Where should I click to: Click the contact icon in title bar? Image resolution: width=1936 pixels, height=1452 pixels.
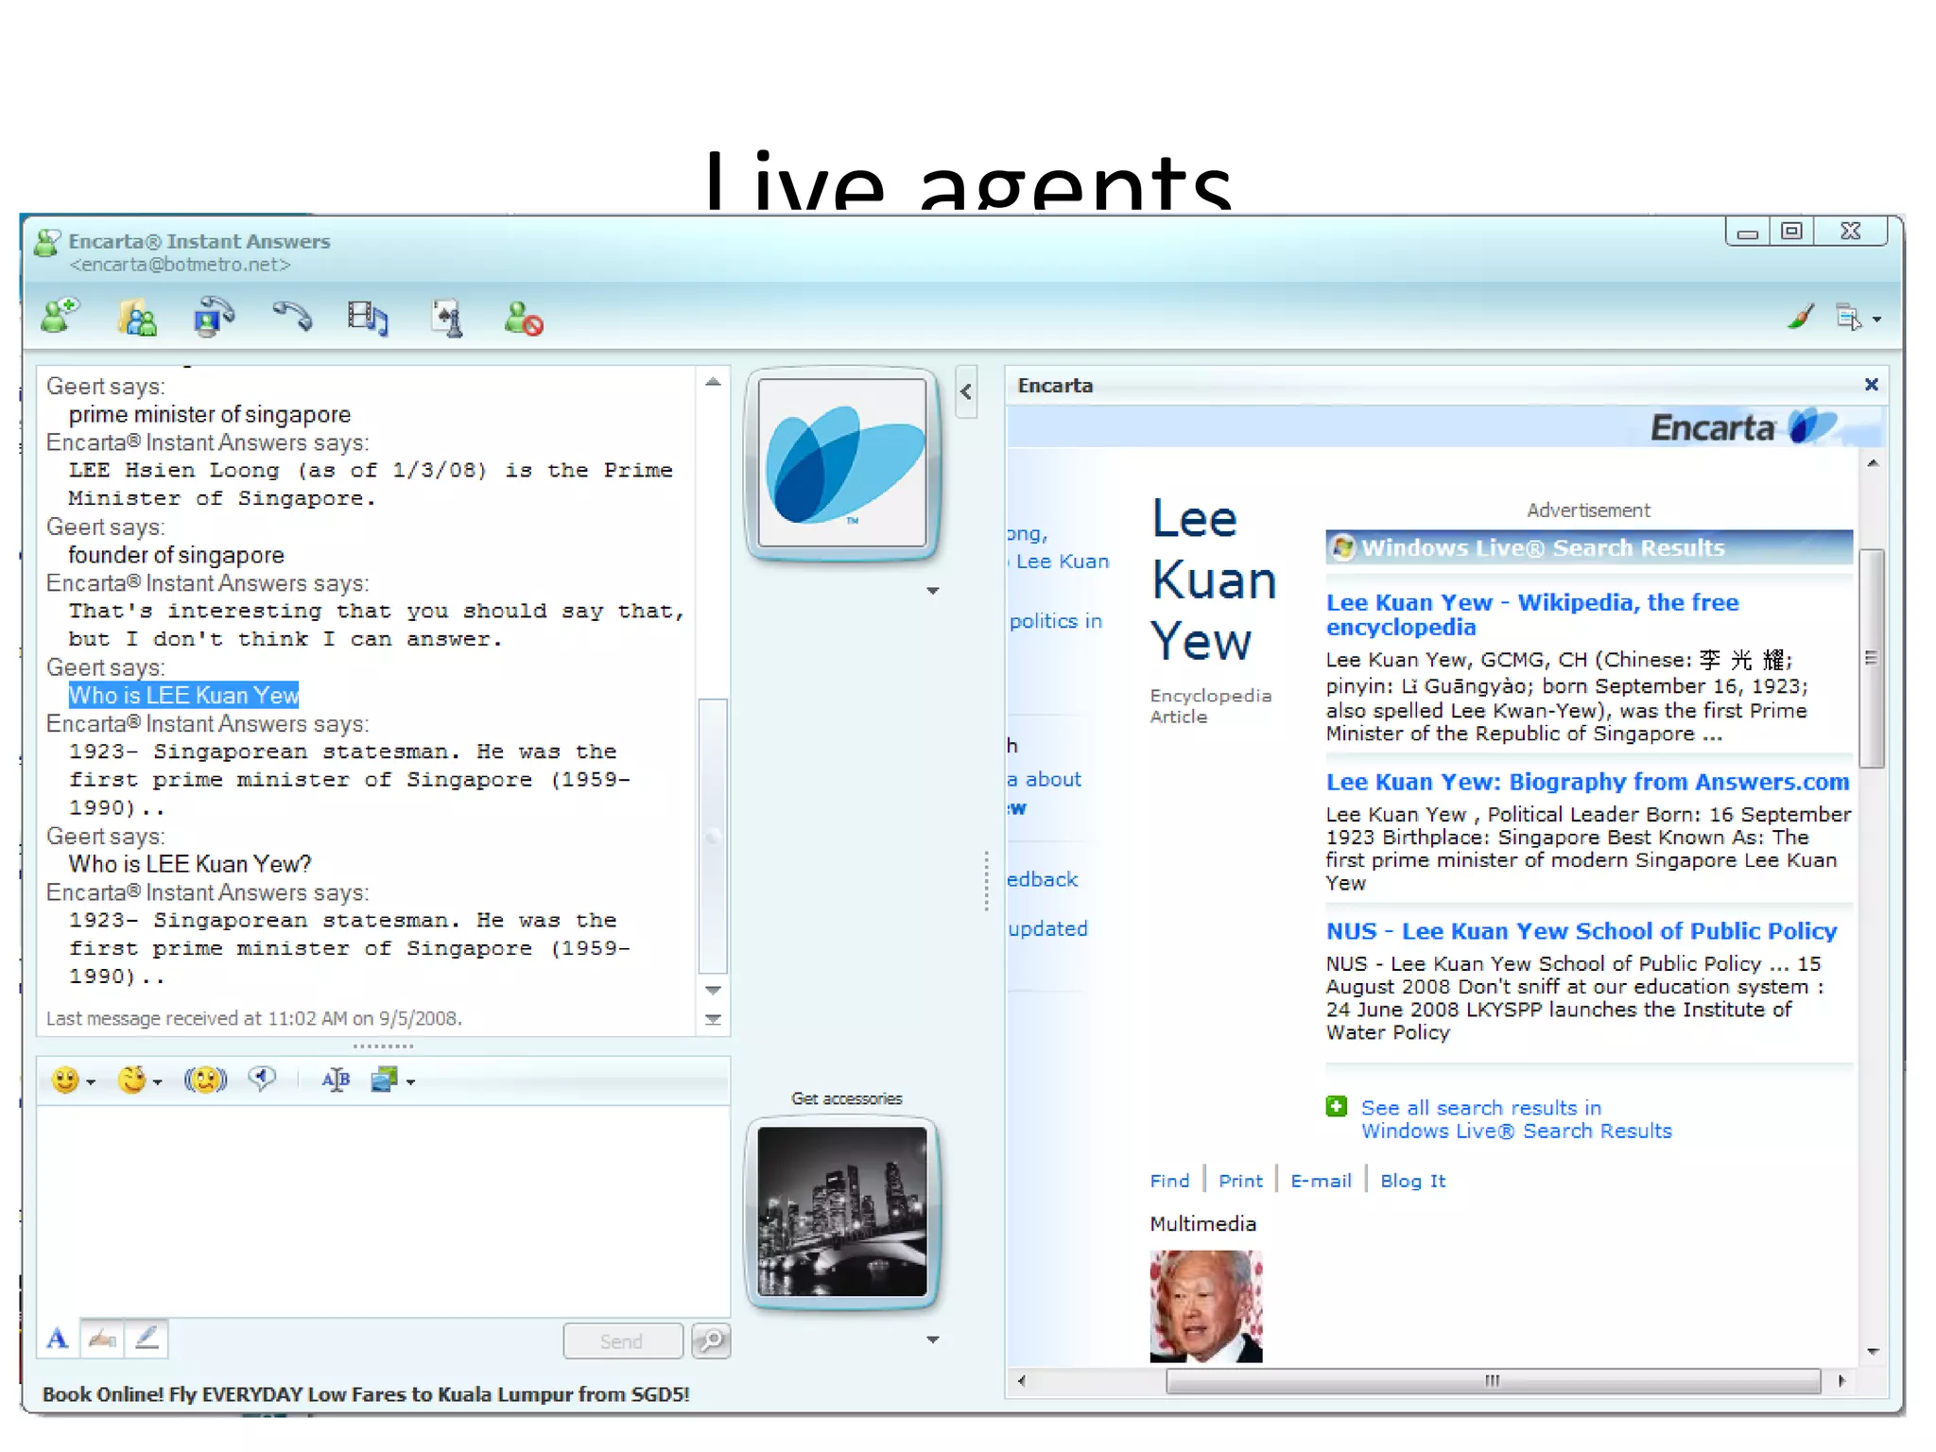click(x=48, y=244)
